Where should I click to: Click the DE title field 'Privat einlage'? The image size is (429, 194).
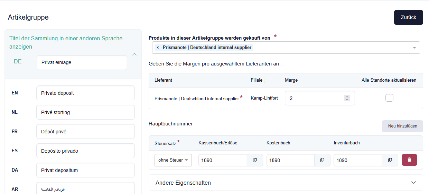coord(82,63)
